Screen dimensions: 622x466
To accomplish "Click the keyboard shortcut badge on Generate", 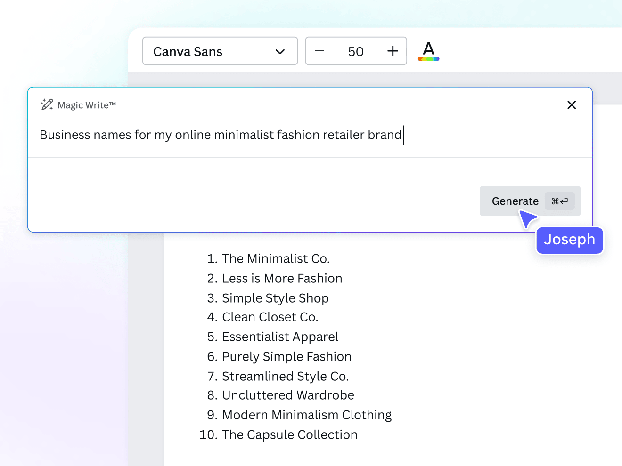I will tap(560, 201).
